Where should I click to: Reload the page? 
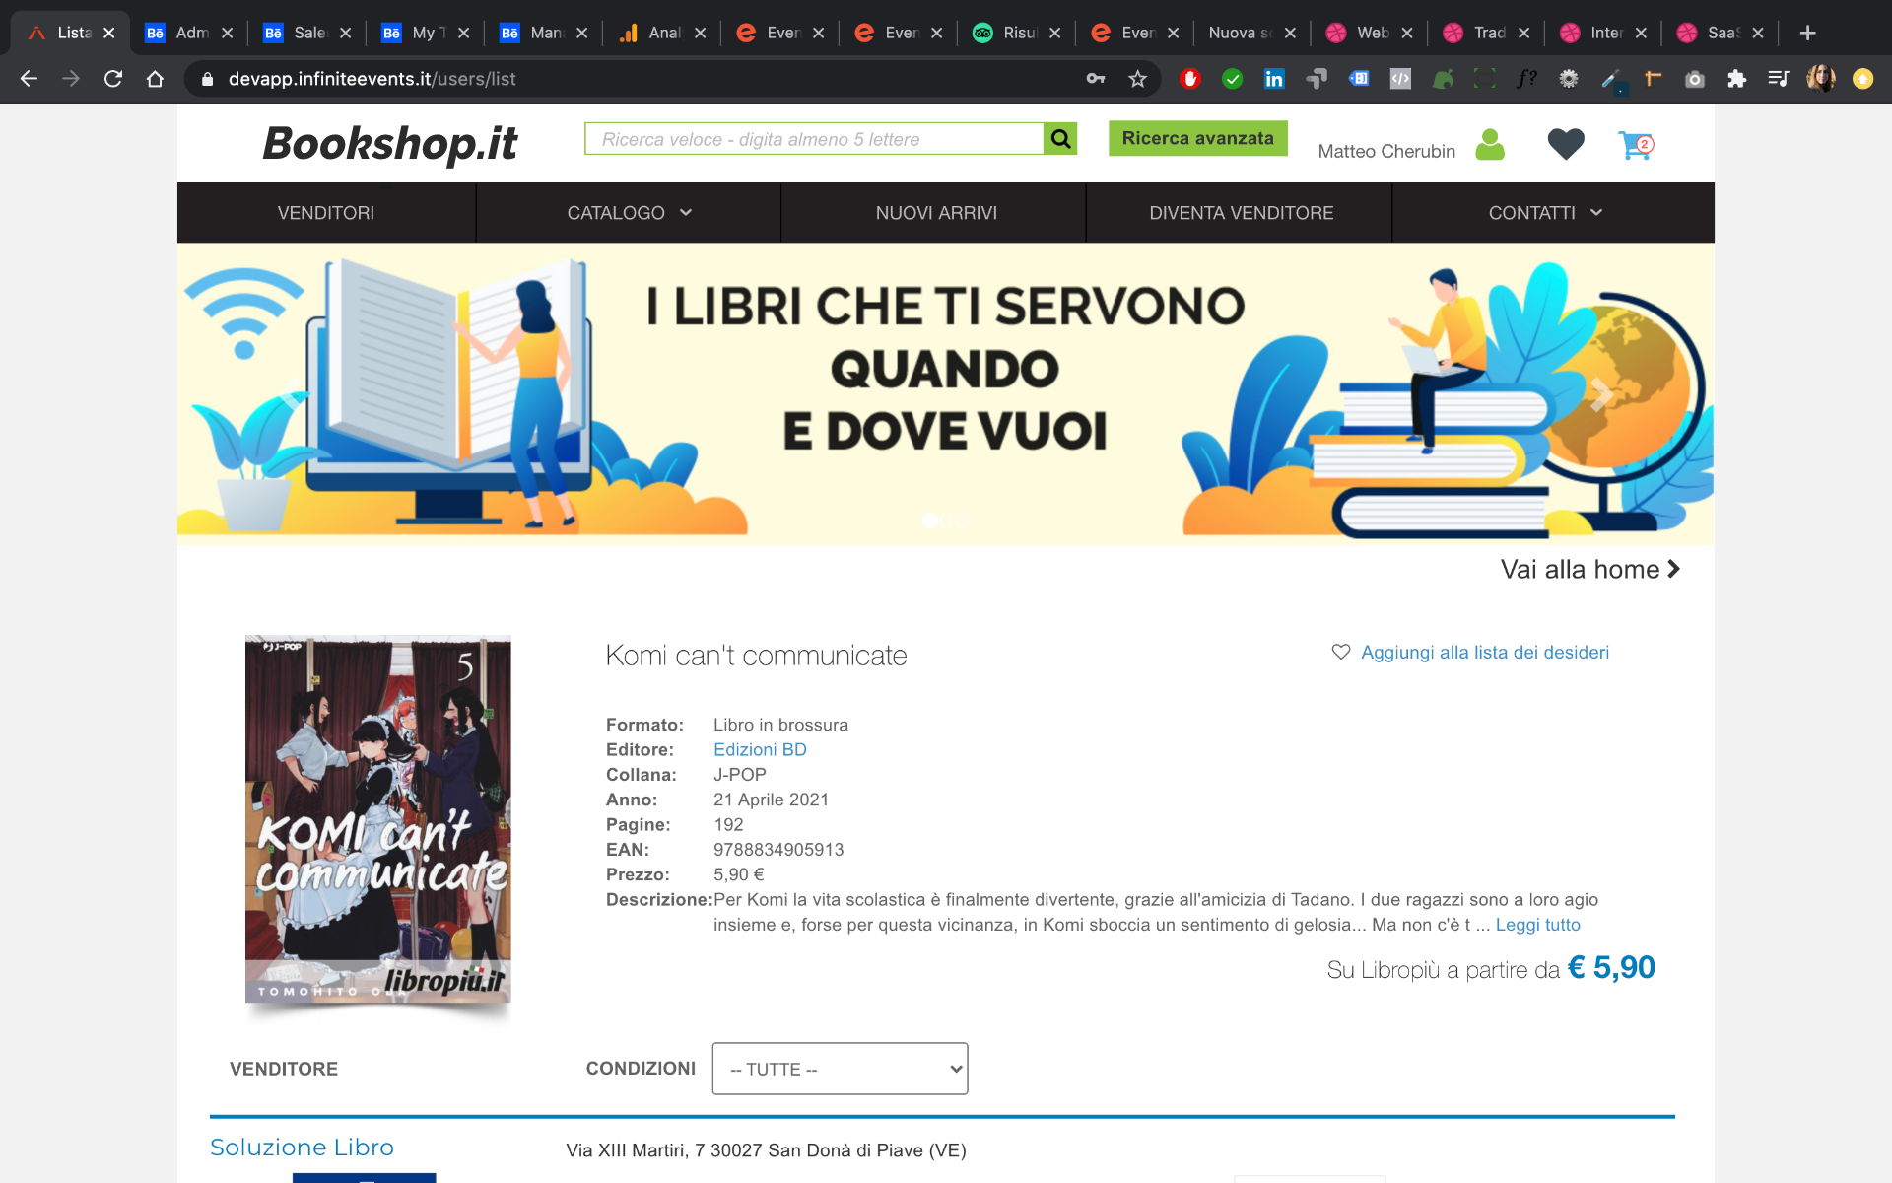[x=113, y=79]
